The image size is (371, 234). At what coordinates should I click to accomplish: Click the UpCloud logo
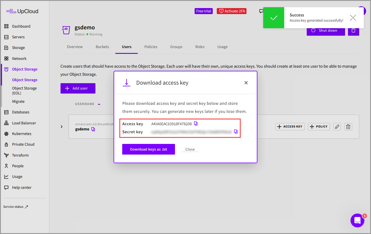22,11
